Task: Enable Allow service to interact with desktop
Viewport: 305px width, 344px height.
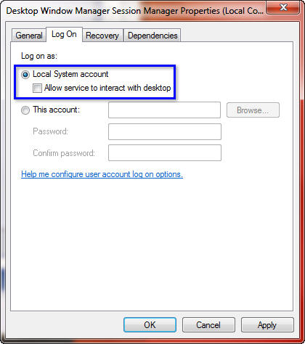Action: tap(37, 88)
